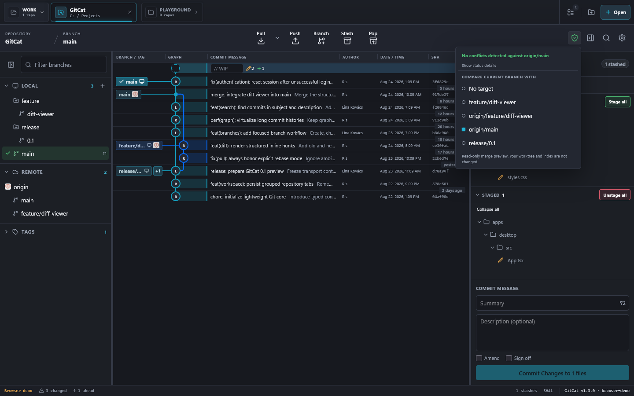Enable the Amend checkbox

pos(479,358)
